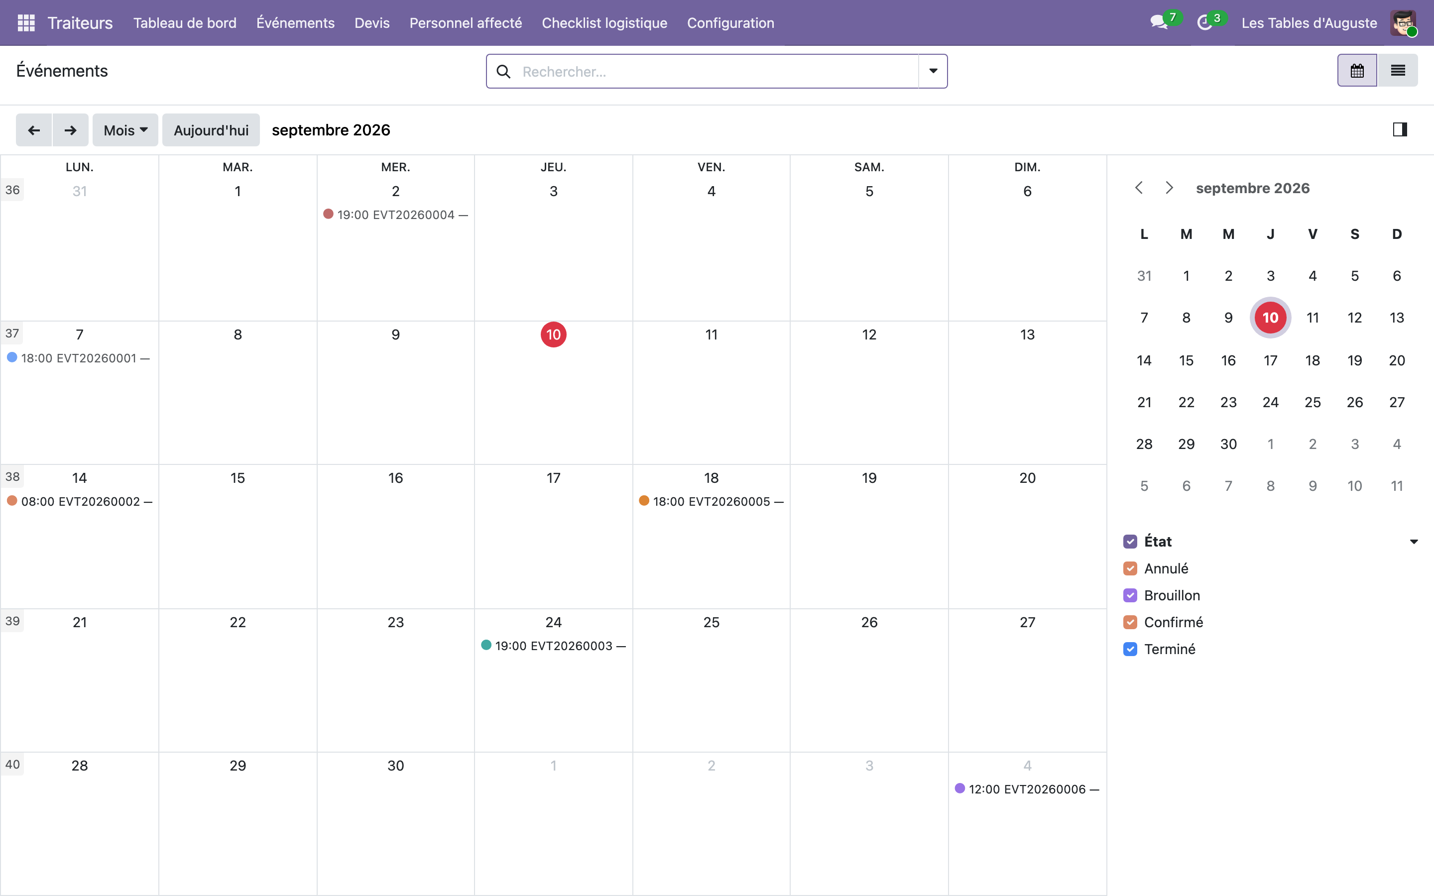The image size is (1434, 896).
Task: Open event EVT20260003 on September 24
Action: (554, 645)
